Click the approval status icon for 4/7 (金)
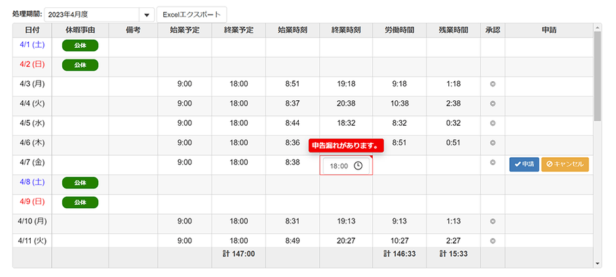616x277 pixels. (492, 162)
